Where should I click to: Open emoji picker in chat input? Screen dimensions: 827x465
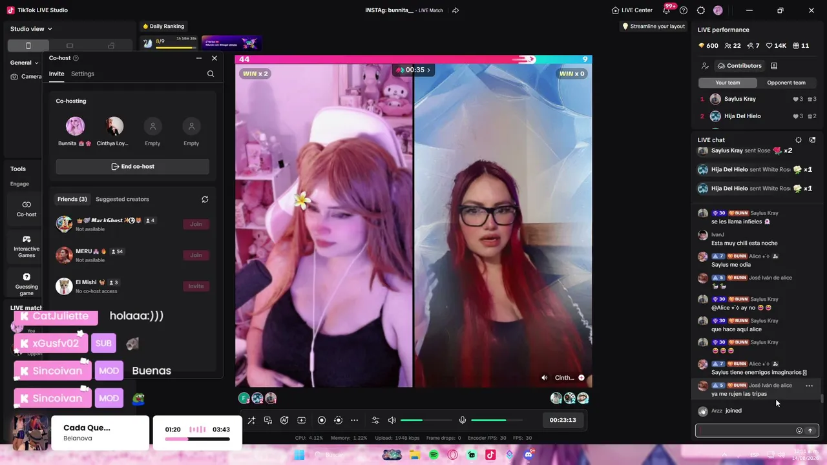[x=799, y=431]
